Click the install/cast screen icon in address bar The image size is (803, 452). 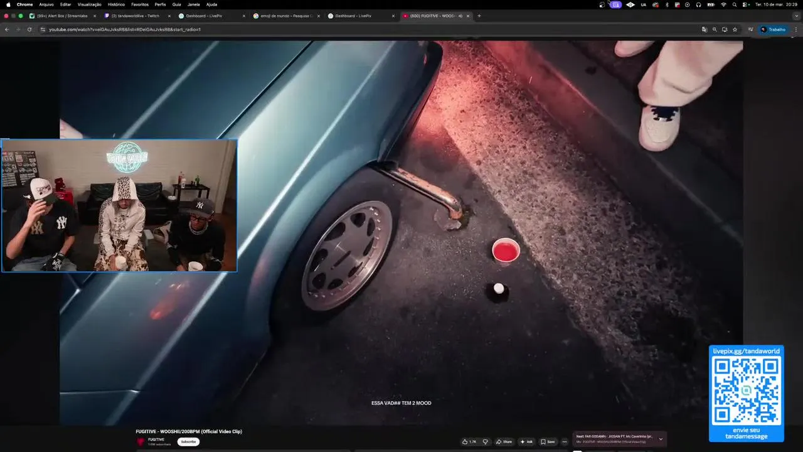coord(724,30)
